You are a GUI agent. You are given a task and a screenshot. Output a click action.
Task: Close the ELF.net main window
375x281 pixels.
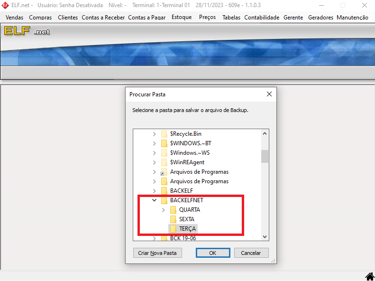[364, 5]
